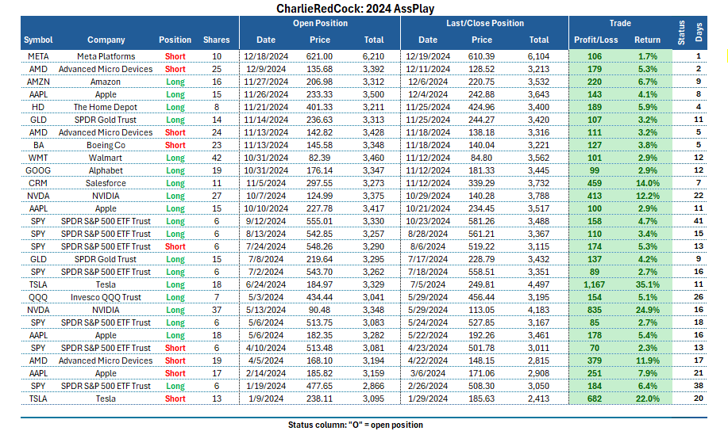The image size is (728, 431).
Task: Click the 459 profit cell
Action: coord(595,183)
